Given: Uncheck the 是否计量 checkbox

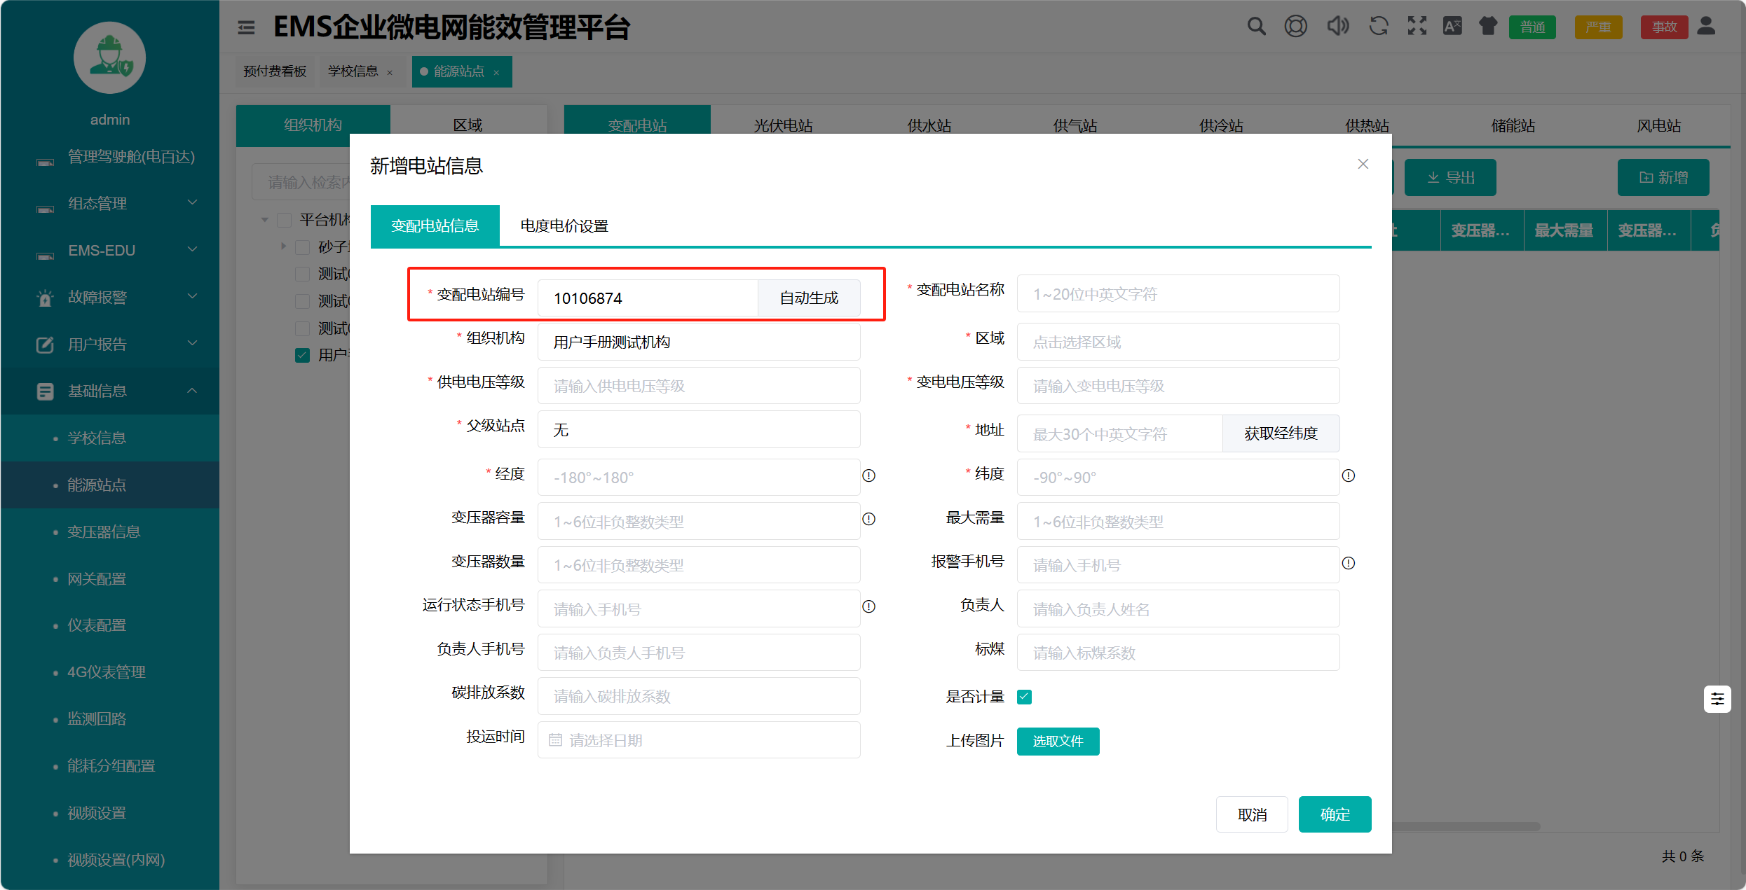Looking at the screenshot, I should click(x=1024, y=697).
